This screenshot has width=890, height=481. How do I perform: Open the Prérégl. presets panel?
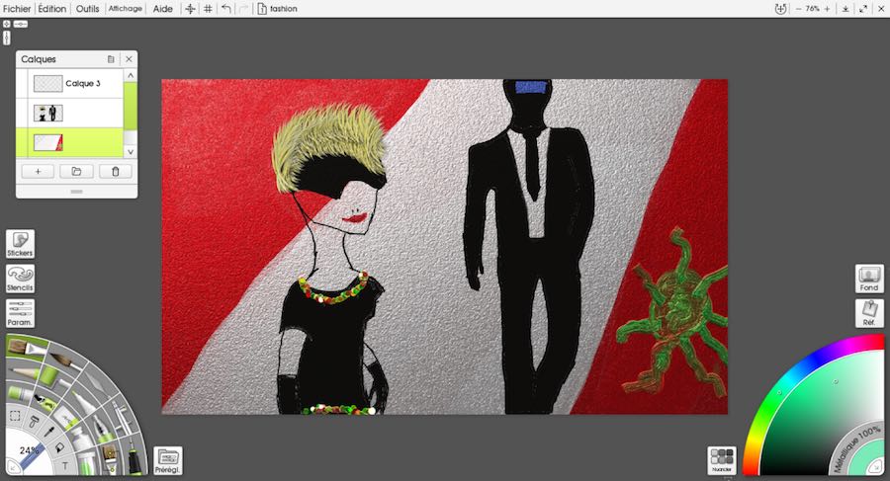(167, 460)
